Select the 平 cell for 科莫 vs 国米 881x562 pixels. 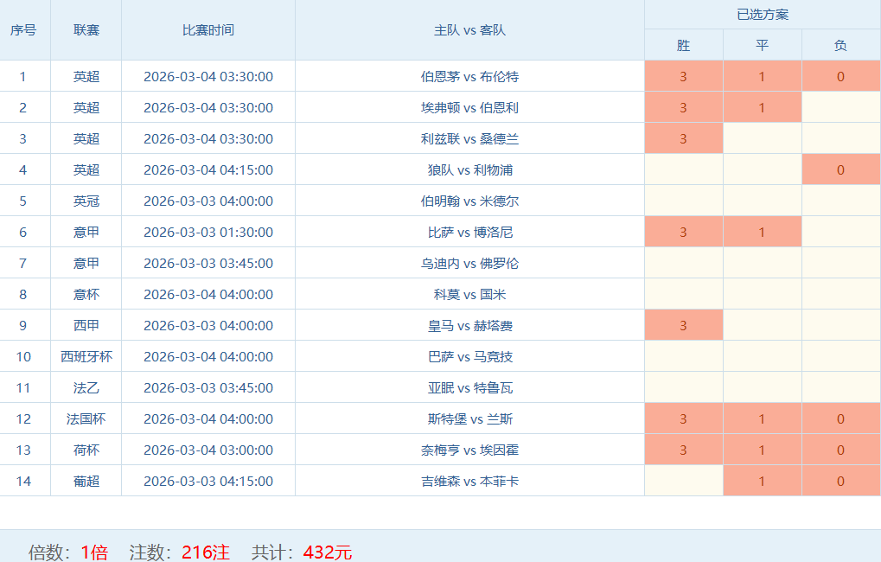click(762, 294)
